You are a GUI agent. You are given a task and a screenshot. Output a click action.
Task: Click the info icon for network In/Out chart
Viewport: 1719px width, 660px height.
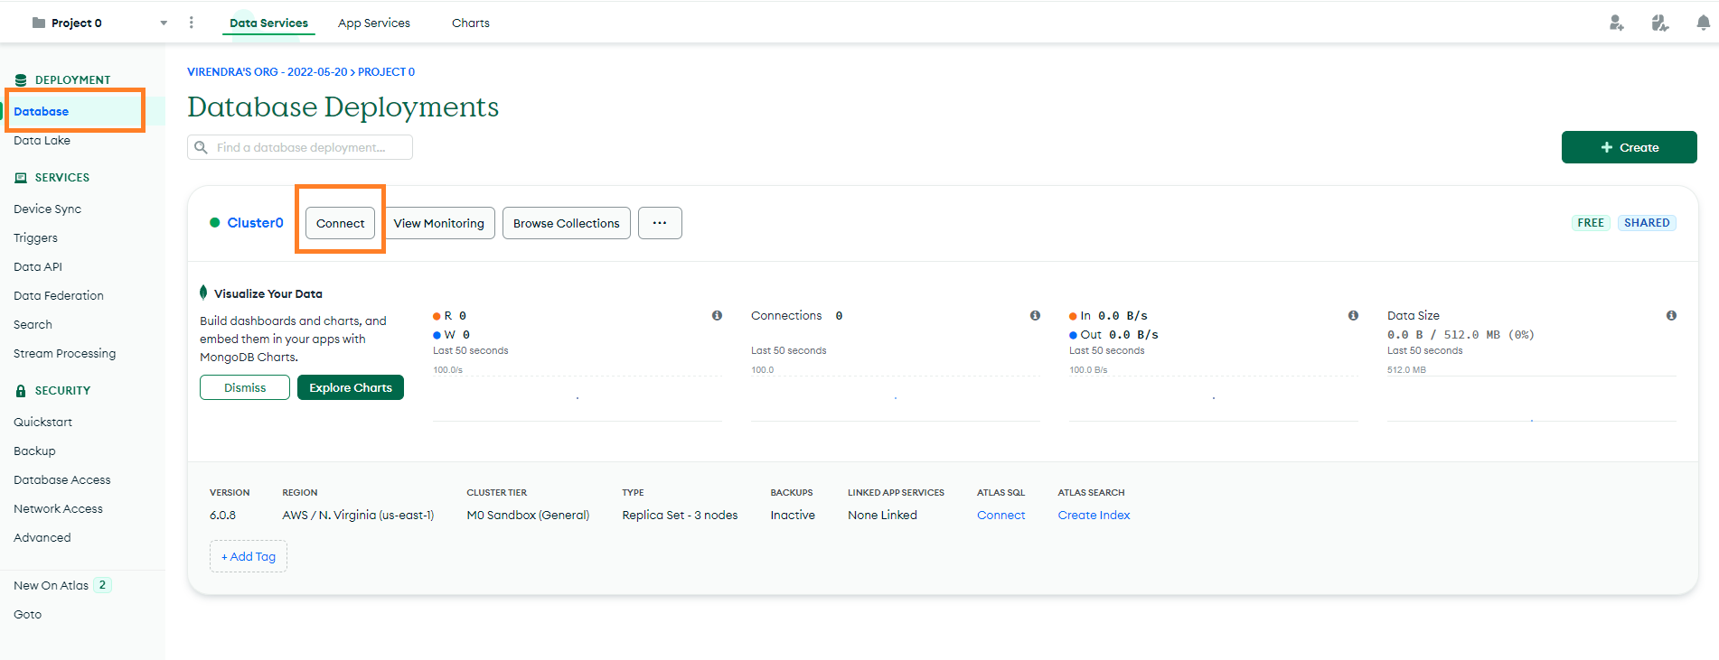(1353, 315)
